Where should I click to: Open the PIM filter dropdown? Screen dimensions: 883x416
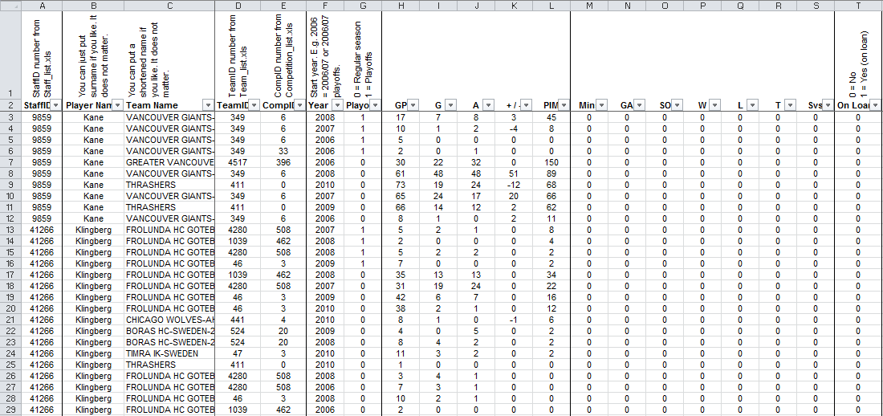point(564,105)
